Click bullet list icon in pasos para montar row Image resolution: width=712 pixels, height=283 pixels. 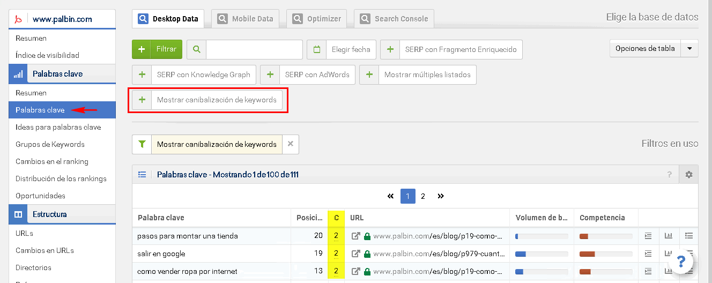[689, 236]
